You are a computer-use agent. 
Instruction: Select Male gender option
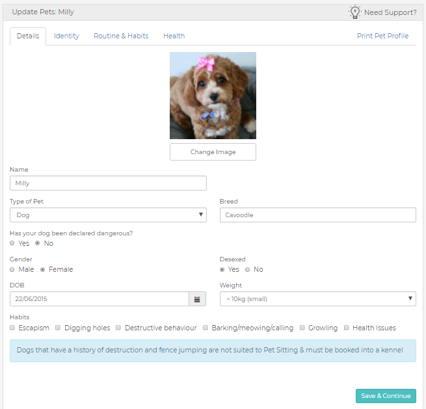12,269
